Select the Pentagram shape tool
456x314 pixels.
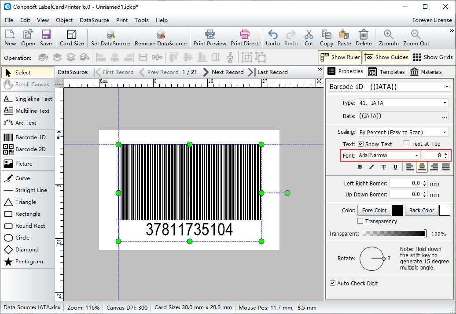pyautogui.click(x=28, y=262)
